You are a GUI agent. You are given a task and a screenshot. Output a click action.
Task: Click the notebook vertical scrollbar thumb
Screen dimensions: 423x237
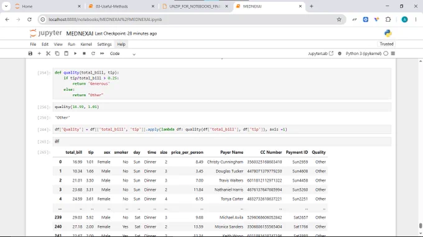[x=421, y=225]
